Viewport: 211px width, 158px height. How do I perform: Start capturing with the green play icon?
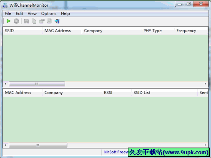click(x=8, y=21)
